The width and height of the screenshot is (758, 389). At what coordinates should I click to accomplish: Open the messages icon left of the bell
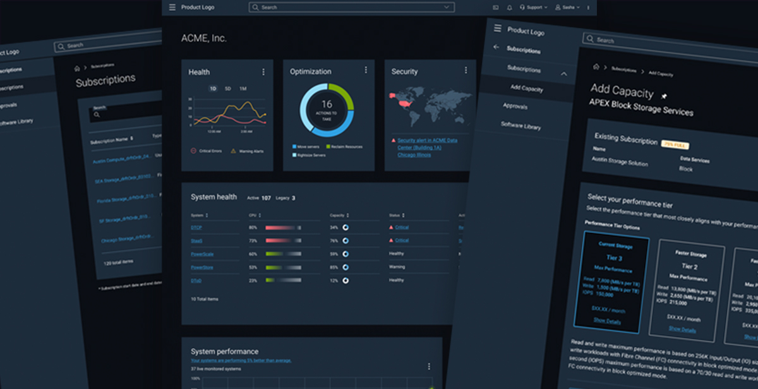(x=496, y=8)
